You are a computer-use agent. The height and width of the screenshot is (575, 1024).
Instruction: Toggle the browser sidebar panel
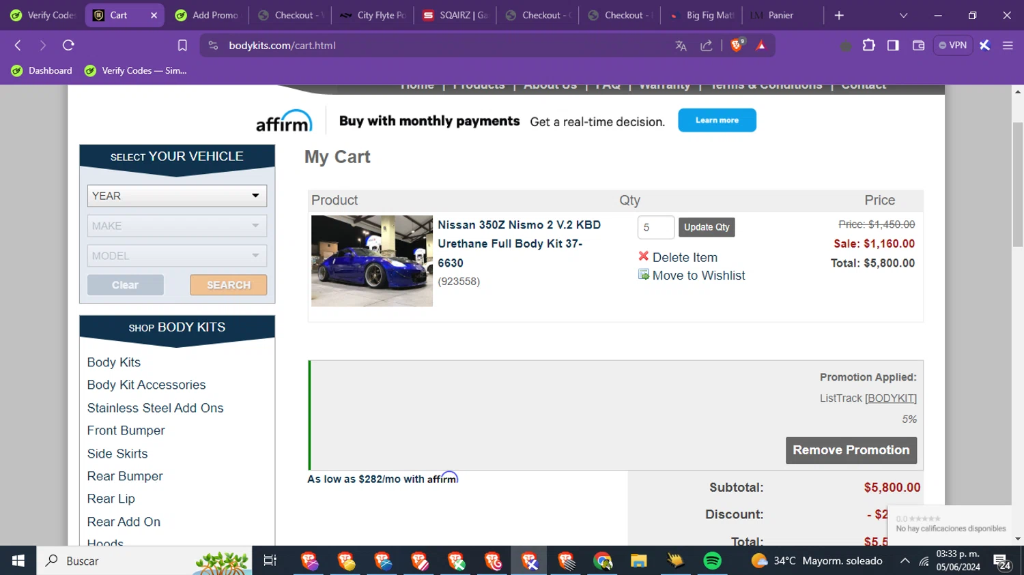[893, 46]
